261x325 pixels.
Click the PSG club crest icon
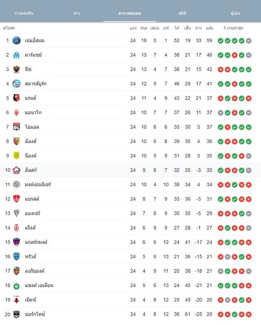pyautogui.click(x=16, y=41)
